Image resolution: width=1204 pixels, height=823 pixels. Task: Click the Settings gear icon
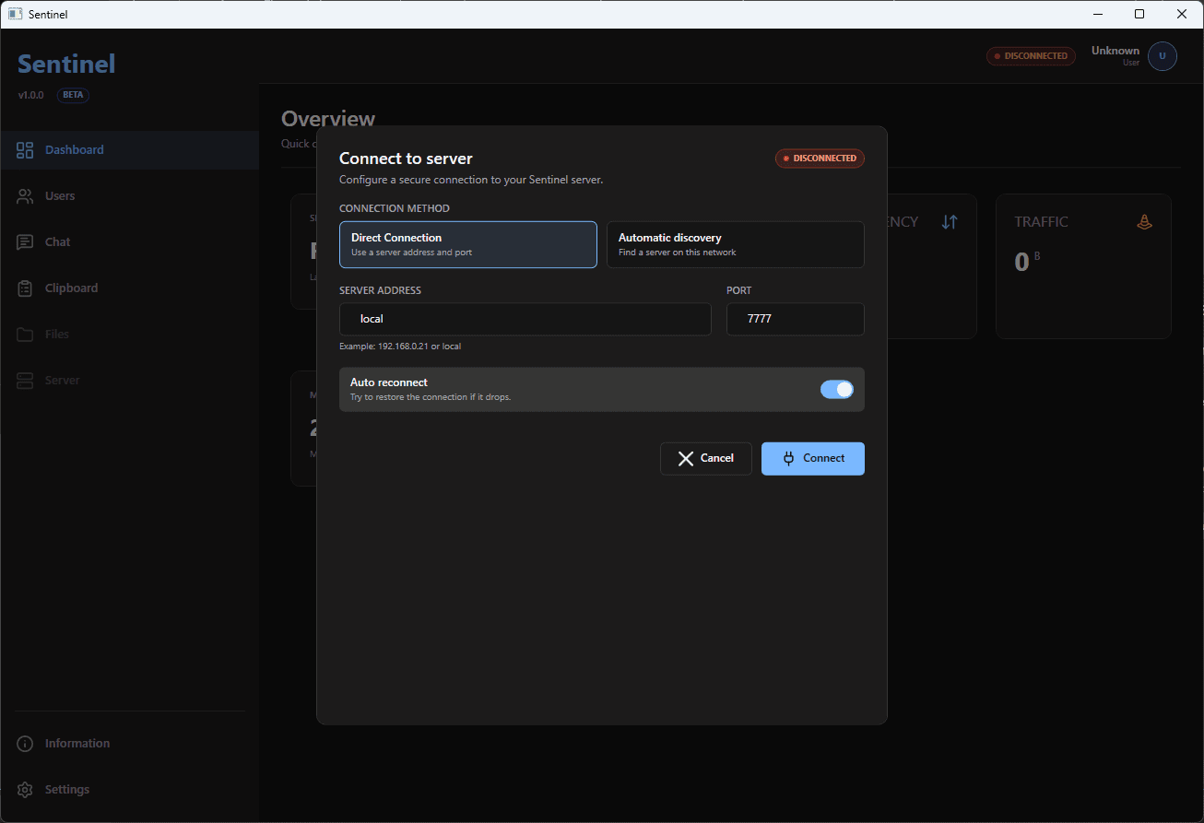point(25,790)
